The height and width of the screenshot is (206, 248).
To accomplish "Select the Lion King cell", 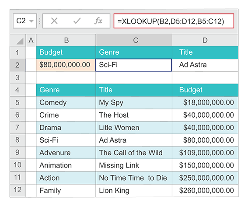I will tap(134, 190).
